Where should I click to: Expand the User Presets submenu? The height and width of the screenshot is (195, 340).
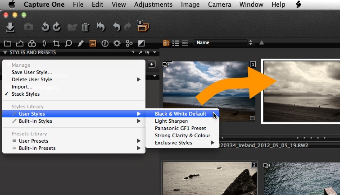tap(139, 141)
